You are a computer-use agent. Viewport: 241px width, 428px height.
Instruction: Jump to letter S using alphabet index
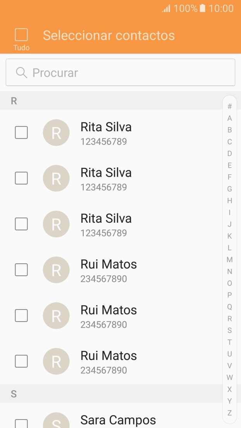[229, 331]
